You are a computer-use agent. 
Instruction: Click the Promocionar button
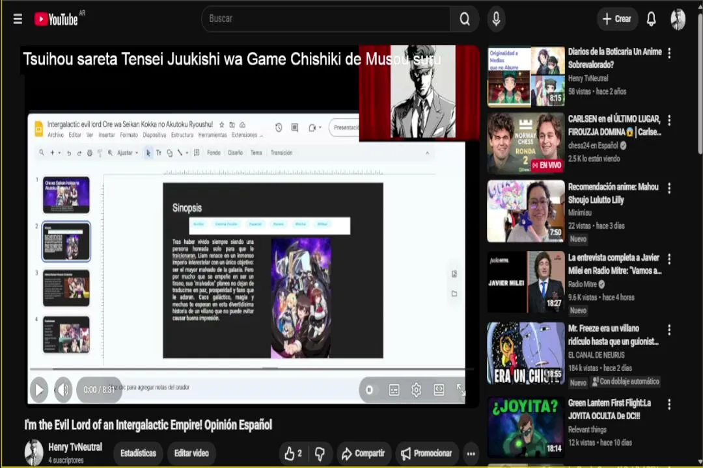click(x=426, y=454)
